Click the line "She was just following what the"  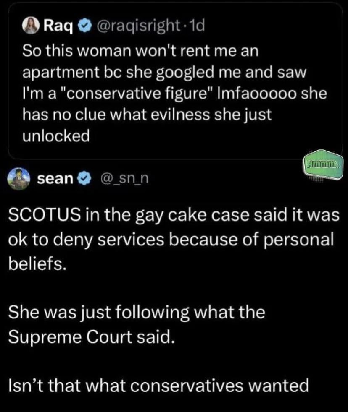(137, 313)
